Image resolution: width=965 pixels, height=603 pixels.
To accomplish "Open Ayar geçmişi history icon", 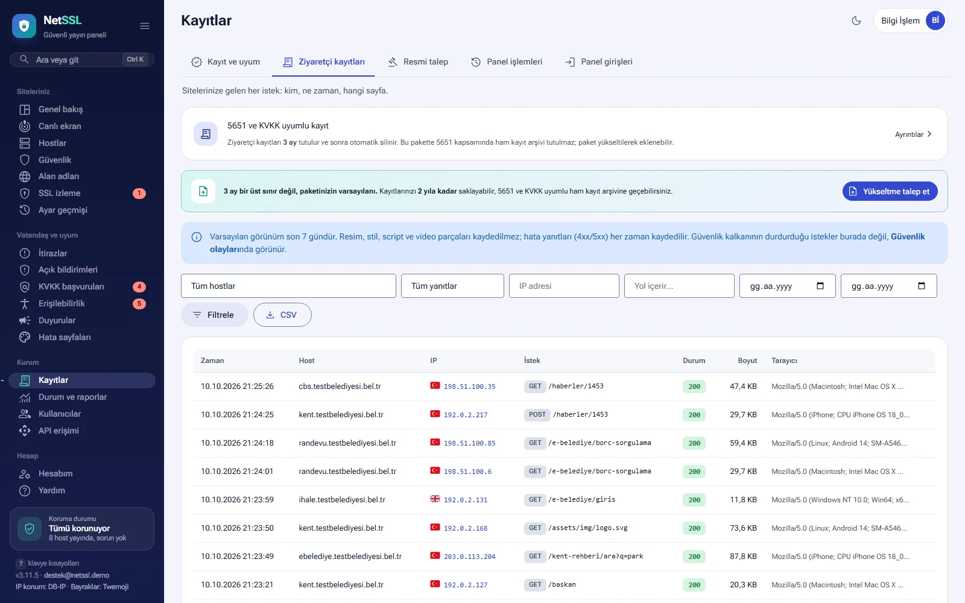I will click(25, 210).
